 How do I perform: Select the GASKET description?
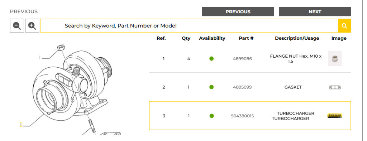[x=293, y=87]
